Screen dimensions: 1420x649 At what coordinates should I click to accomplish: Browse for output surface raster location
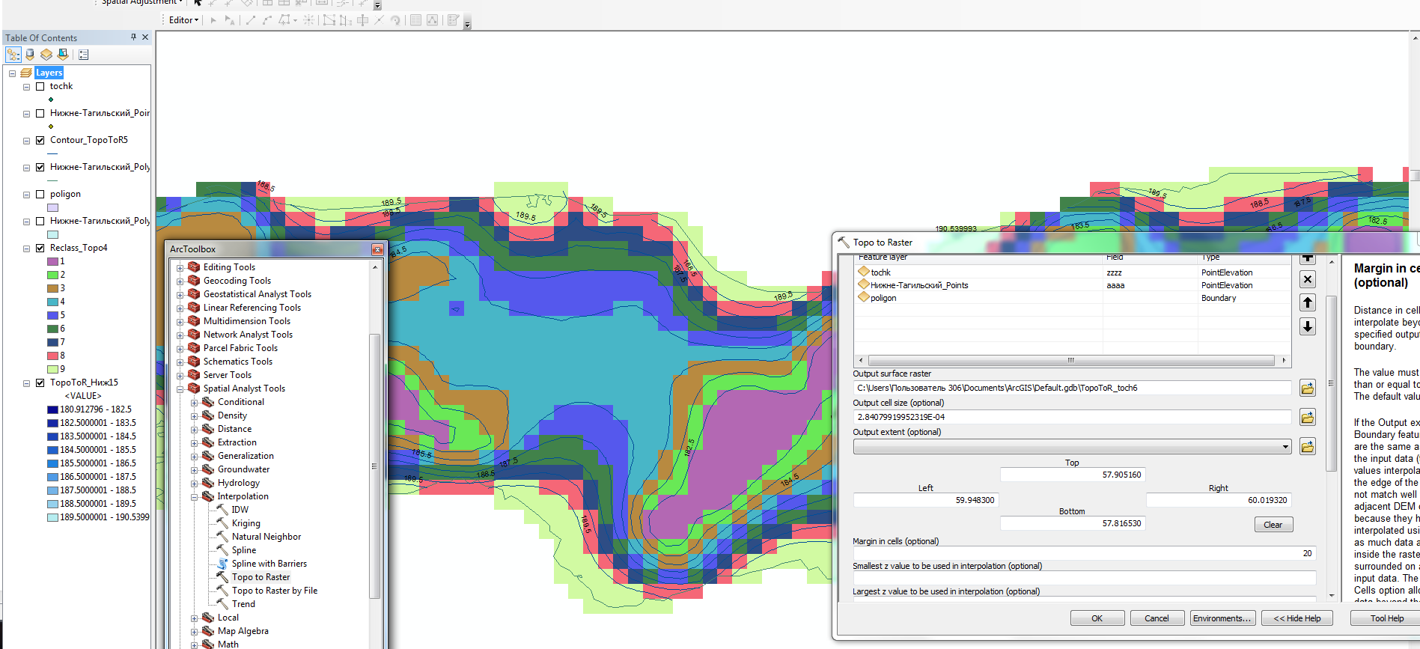coord(1307,388)
